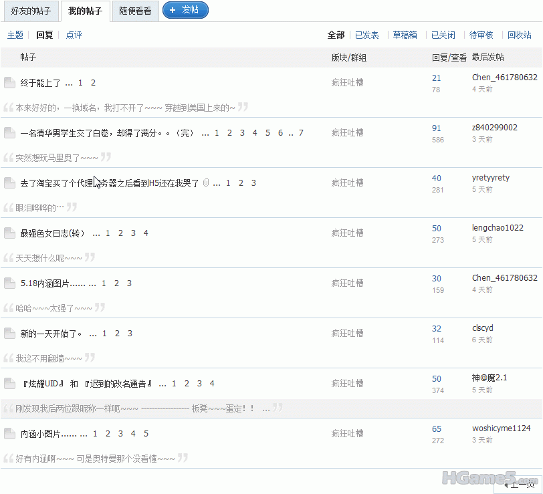
Task: Click the thread icon beside 最强色女日志(转)
Action: pos(9,233)
